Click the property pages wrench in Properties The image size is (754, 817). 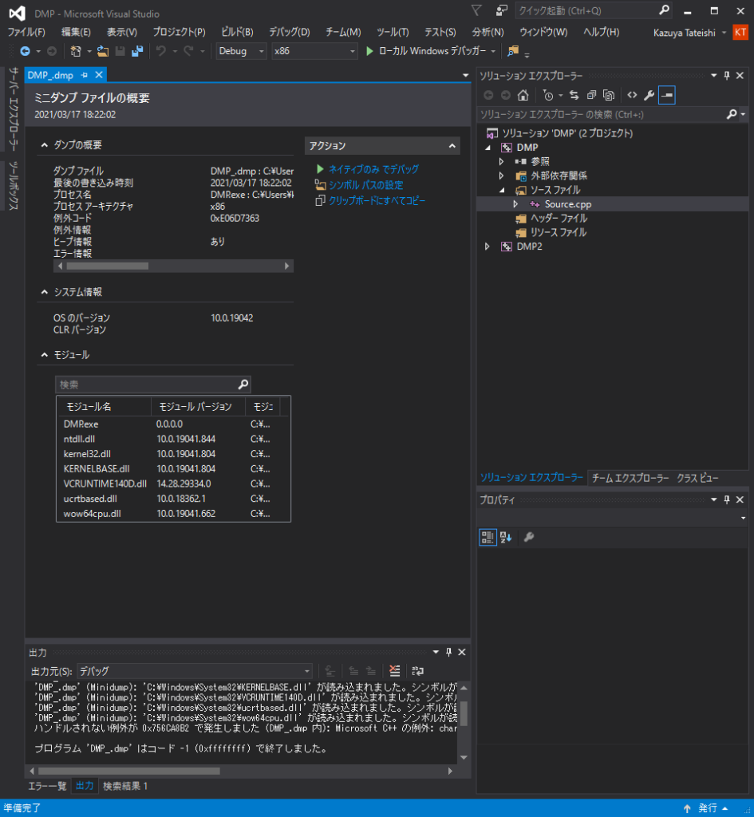point(529,537)
